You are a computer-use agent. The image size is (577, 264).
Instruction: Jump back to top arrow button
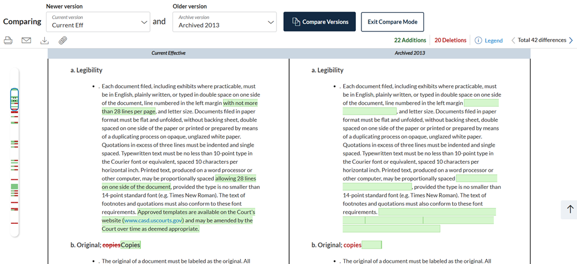click(x=570, y=210)
